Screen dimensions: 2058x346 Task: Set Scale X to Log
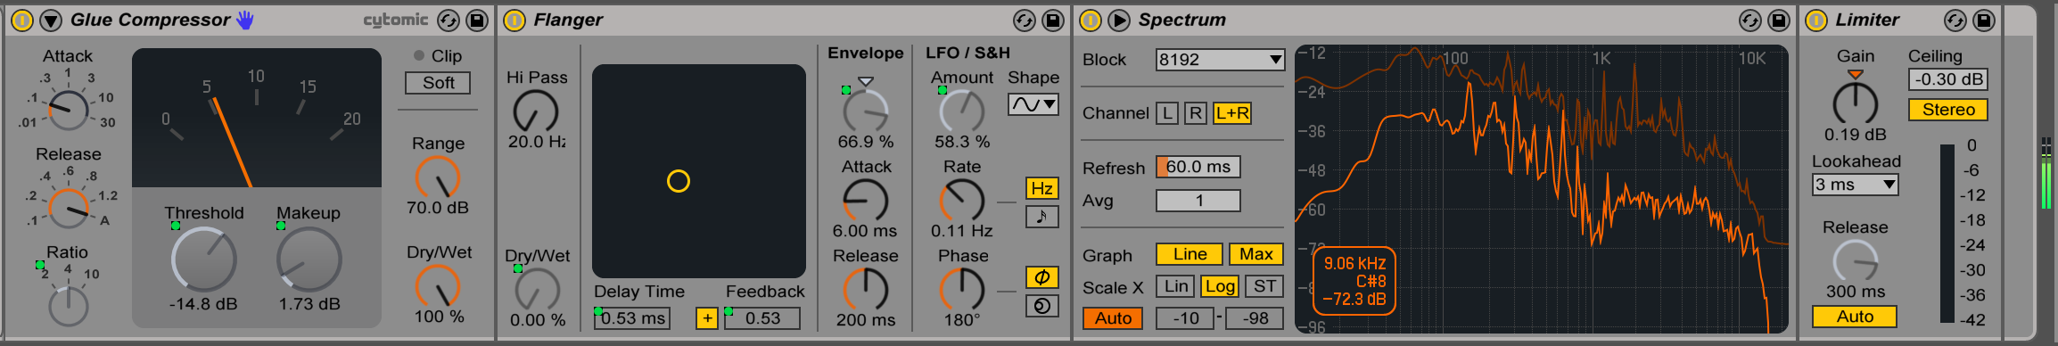pyautogui.click(x=1219, y=286)
